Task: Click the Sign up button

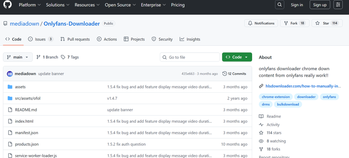Action: tap(320, 5)
